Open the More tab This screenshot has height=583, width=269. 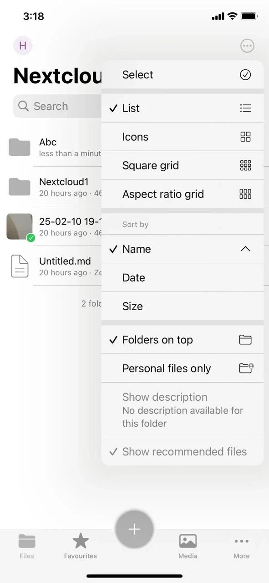pos(242,546)
